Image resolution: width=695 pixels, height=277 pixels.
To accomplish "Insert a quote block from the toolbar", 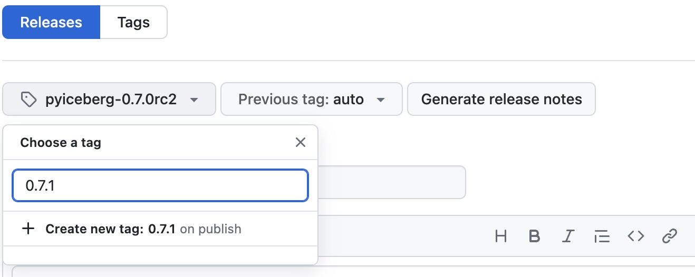I will pos(602,236).
